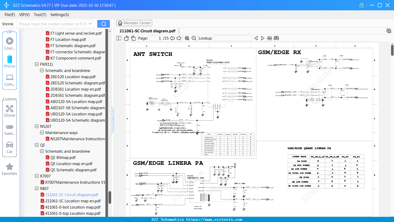The image size is (394, 222).
Task: Toggle the Abi whole-word match option
Action: coord(270,38)
